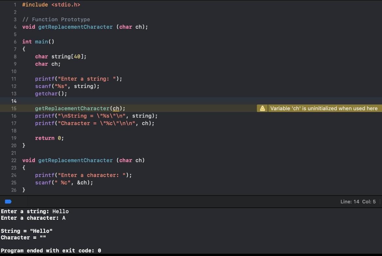This screenshot has height=256, width=382.
Task: Click the scanf call on line 25
Action: point(43,183)
